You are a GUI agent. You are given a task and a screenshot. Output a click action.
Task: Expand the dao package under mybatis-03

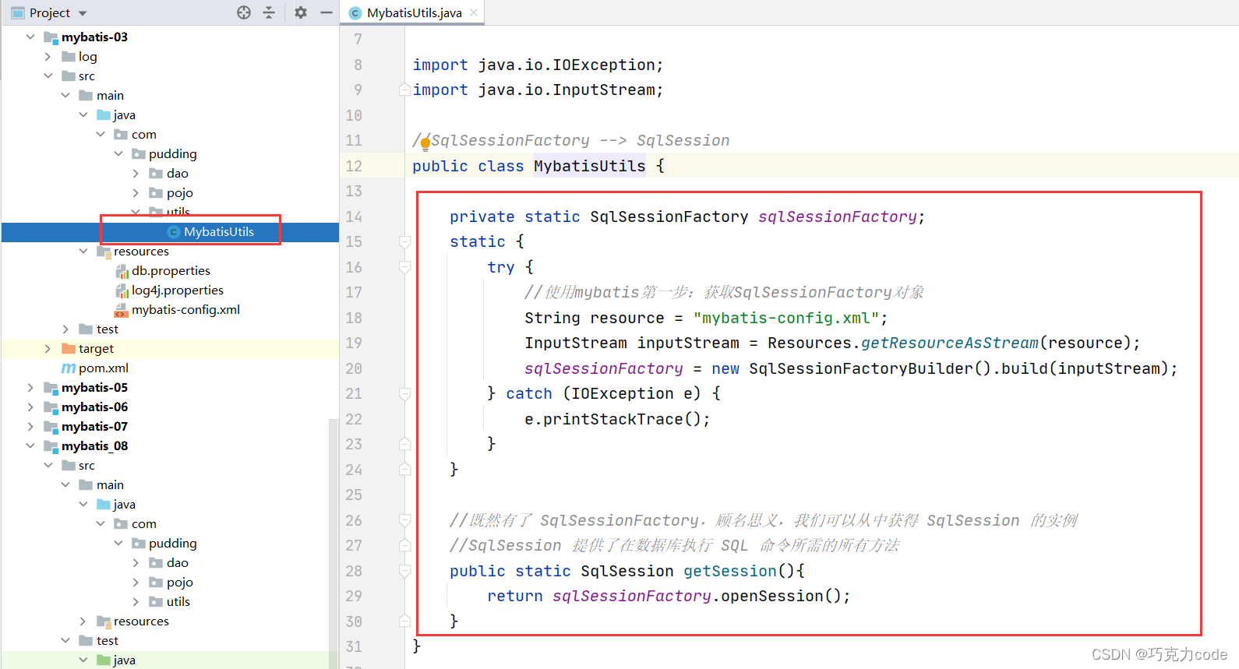click(x=136, y=173)
